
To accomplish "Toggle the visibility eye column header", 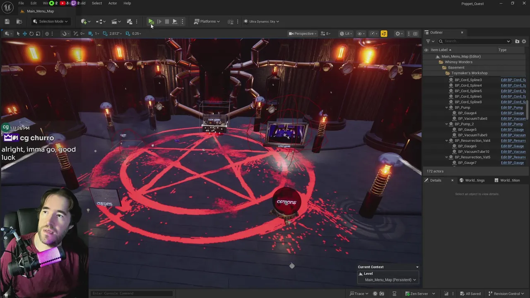I will (x=426, y=50).
